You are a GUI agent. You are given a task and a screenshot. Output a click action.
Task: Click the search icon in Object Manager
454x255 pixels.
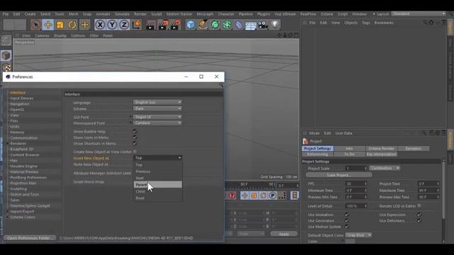(x=424, y=23)
